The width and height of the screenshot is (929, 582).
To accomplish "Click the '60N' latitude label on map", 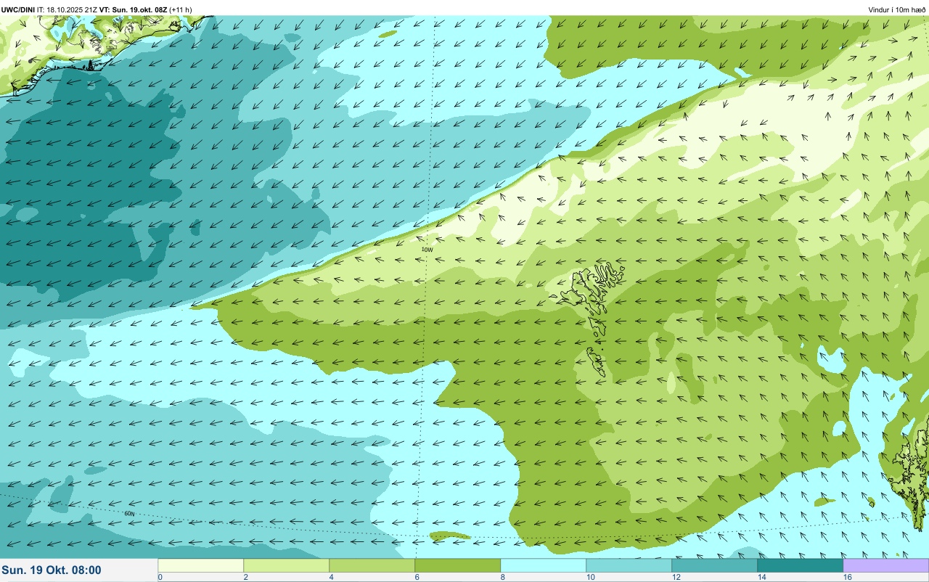I will coord(130,514).
